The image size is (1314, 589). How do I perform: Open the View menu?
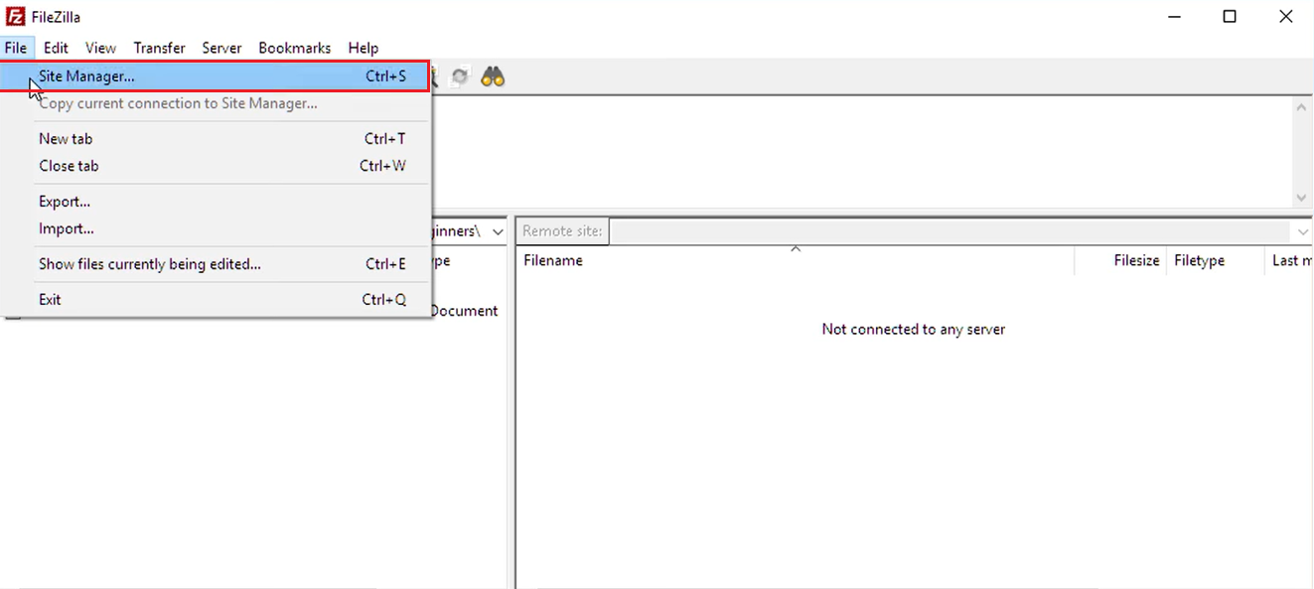(x=100, y=48)
